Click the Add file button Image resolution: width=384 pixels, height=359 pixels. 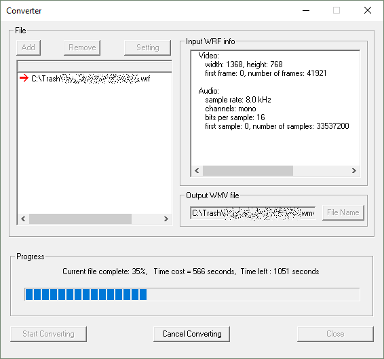tap(28, 48)
